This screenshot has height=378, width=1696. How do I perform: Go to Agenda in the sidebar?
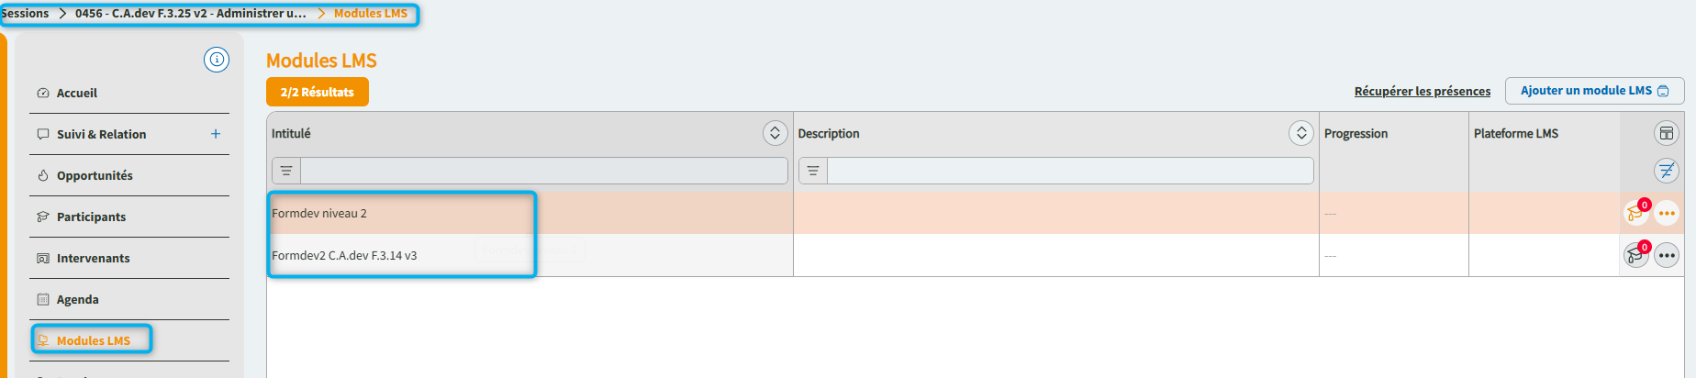77,300
